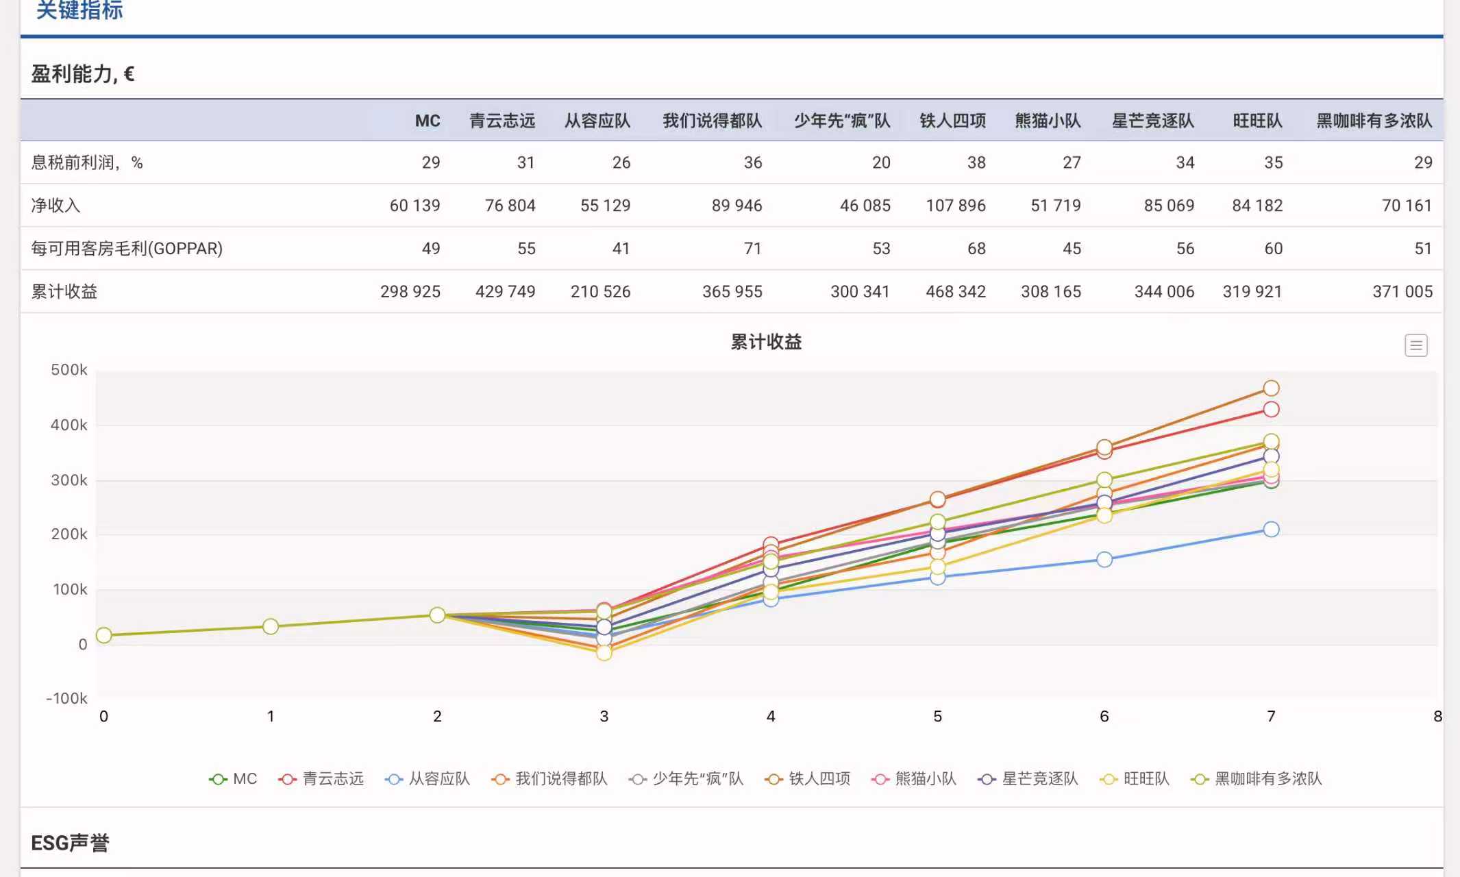Click the 铁人四项 column header

952,121
